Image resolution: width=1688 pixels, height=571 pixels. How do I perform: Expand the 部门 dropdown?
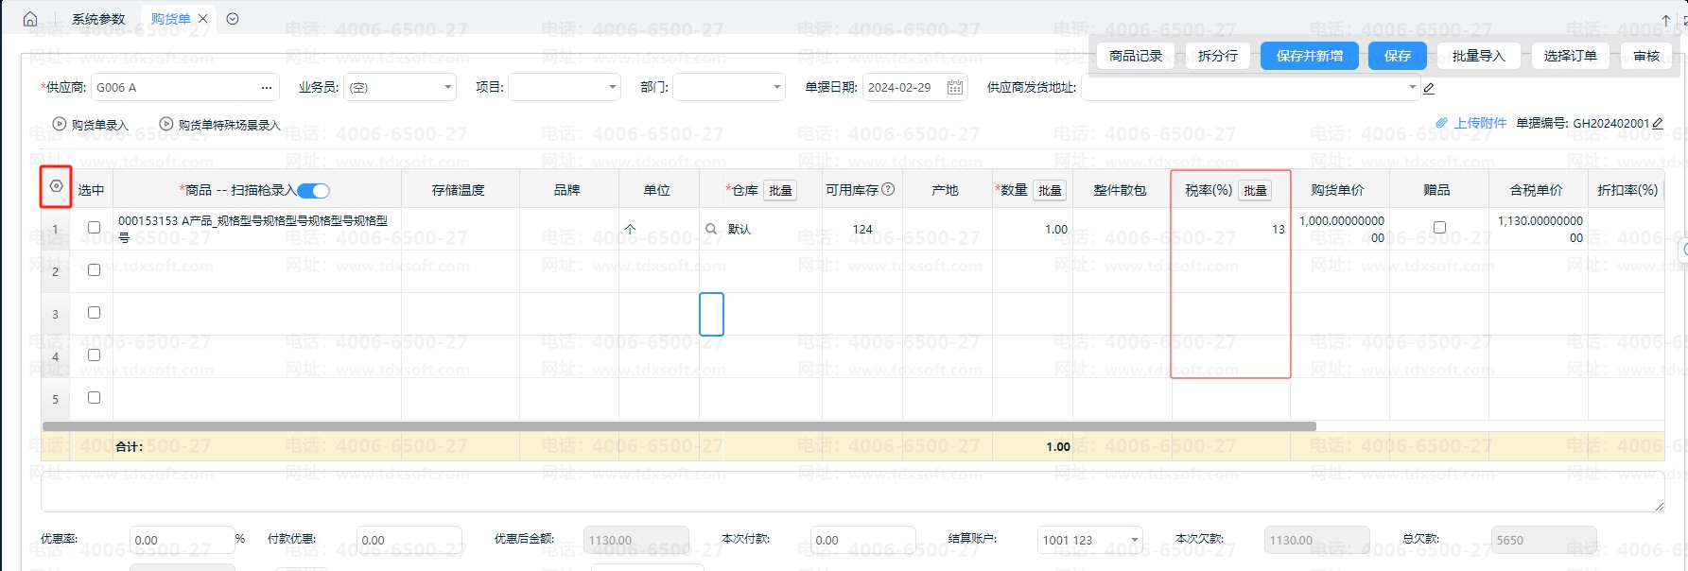point(777,87)
